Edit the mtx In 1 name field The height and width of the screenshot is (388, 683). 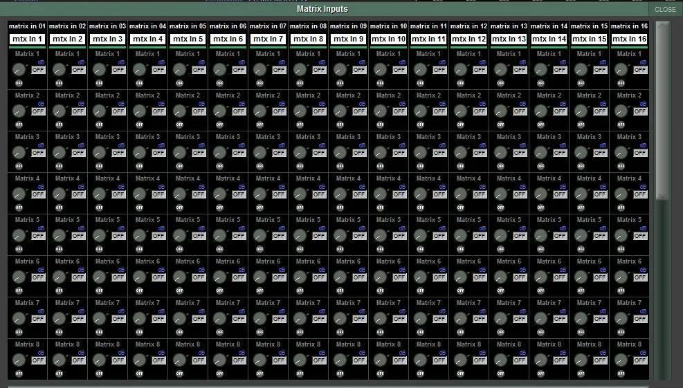(x=27, y=39)
